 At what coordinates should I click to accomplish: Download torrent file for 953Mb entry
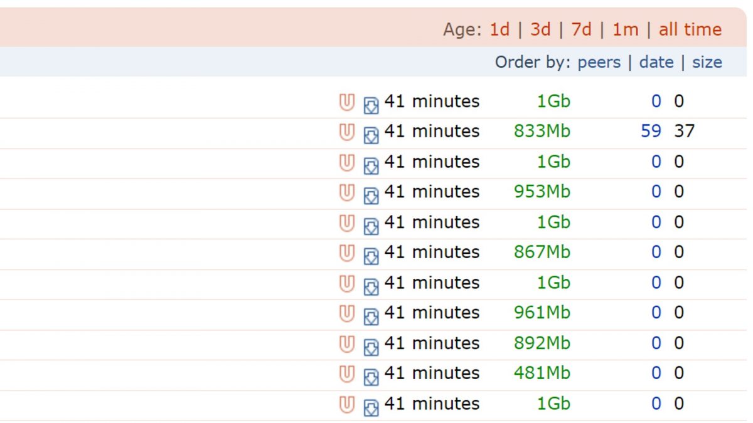tap(371, 194)
